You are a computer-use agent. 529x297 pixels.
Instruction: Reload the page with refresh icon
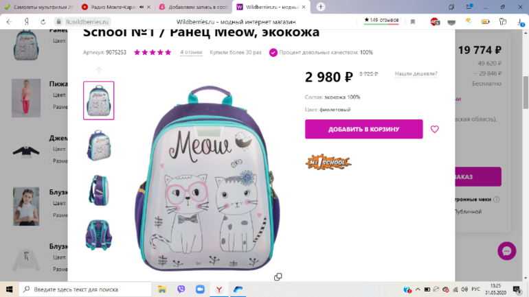point(43,22)
